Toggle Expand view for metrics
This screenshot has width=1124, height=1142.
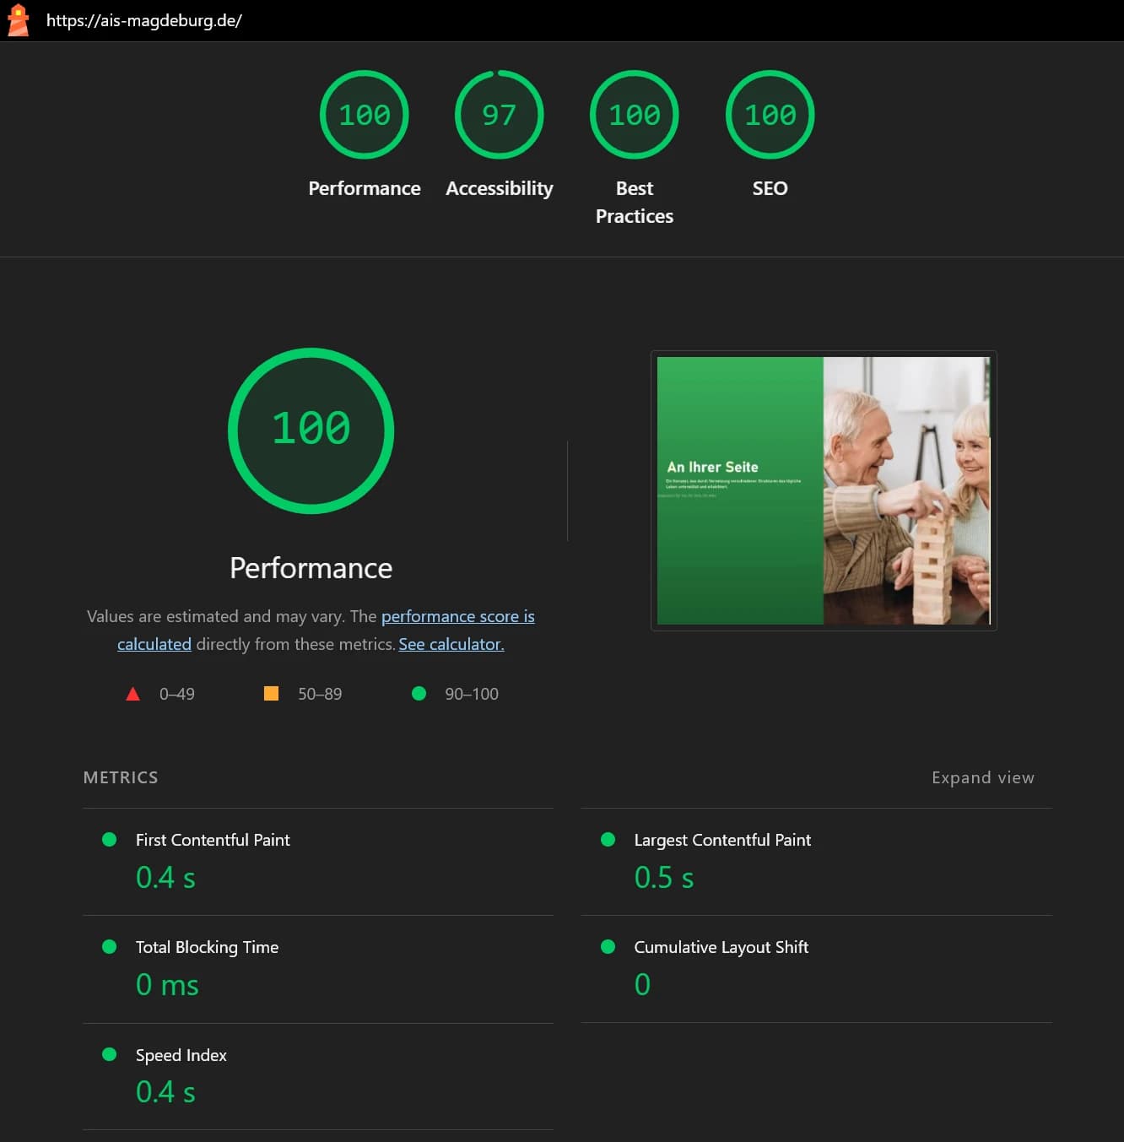coord(982,777)
